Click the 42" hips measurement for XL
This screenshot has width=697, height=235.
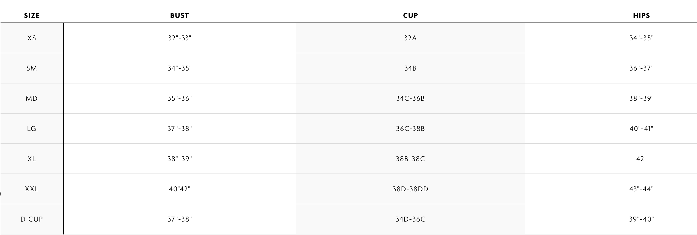[641, 159]
